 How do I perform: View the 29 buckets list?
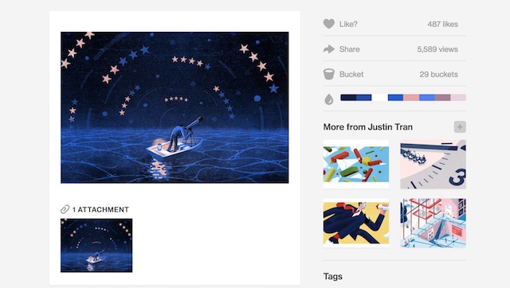[x=438, y=74]
